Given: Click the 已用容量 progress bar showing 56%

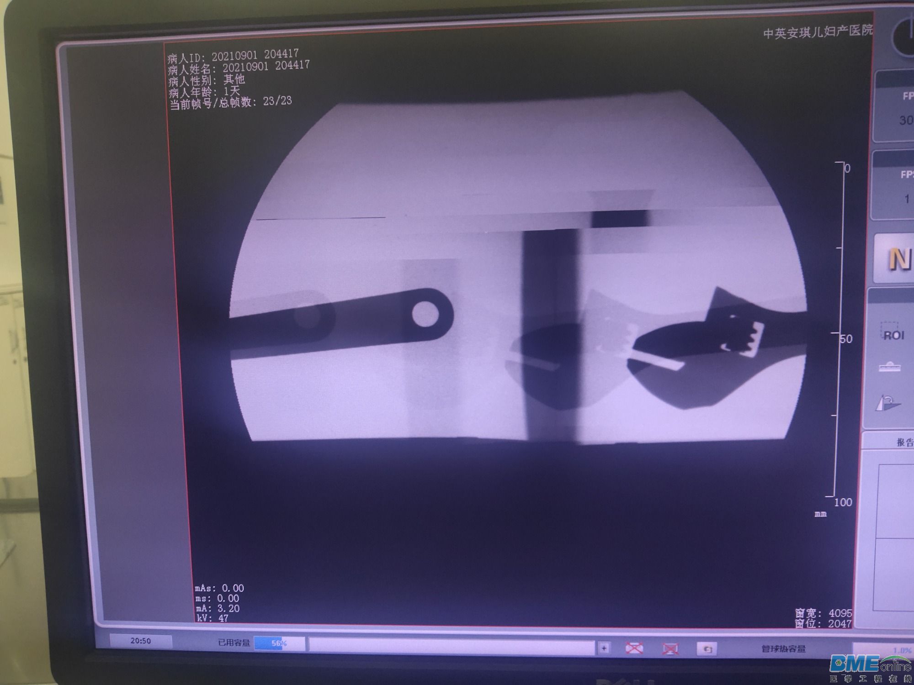Looking at the screenshot, I should pyautogui.click(x=279, y=643).
